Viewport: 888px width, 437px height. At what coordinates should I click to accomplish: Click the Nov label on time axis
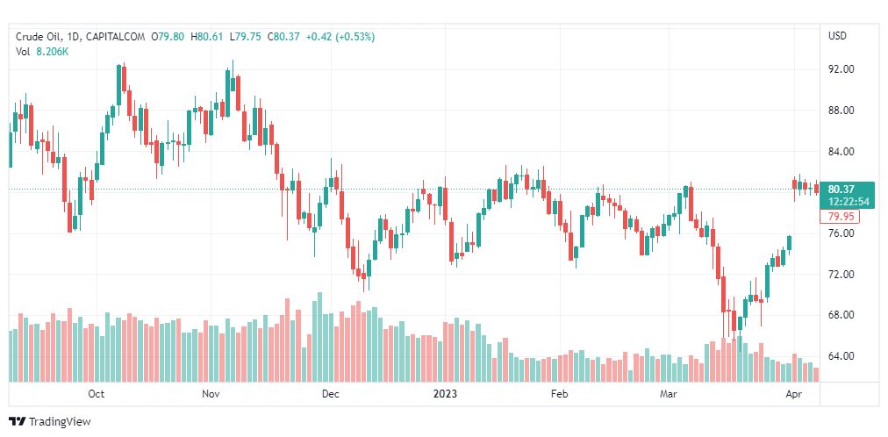(x=211, y=394)
